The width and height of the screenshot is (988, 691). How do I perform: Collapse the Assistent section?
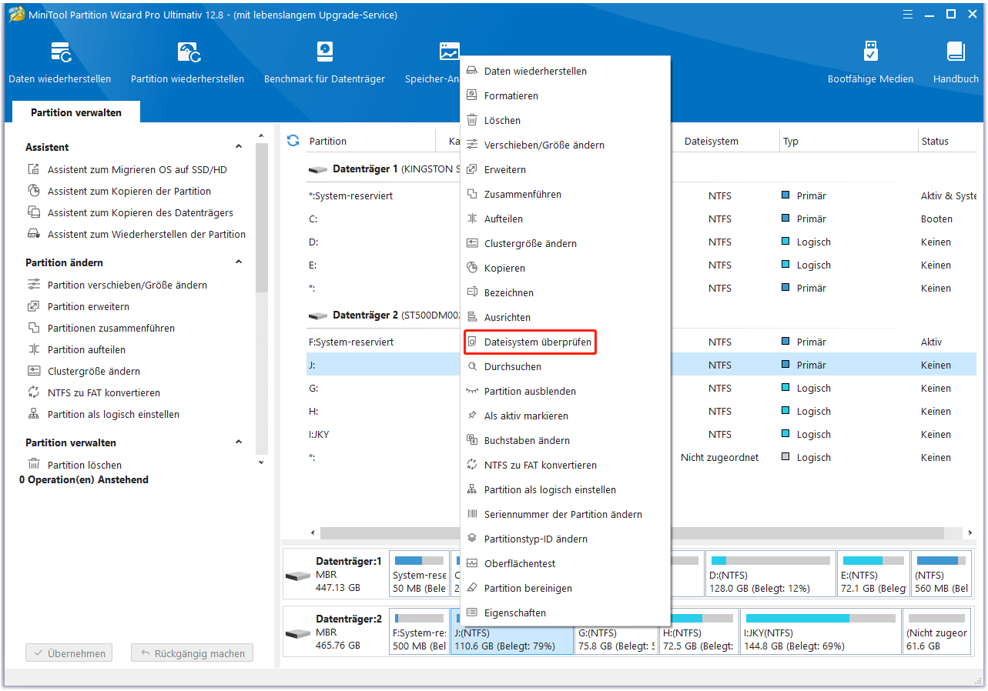pos(239,147)
